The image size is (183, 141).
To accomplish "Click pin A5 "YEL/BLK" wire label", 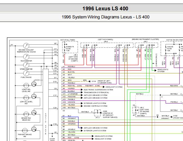I will click(x=71, y=78).
